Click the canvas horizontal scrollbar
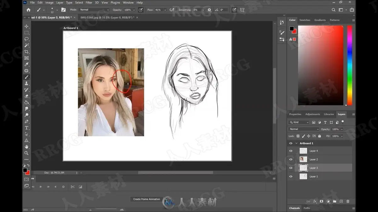This screenshot has height=212, width=378. pyautogui.click(x=175, y=172)
